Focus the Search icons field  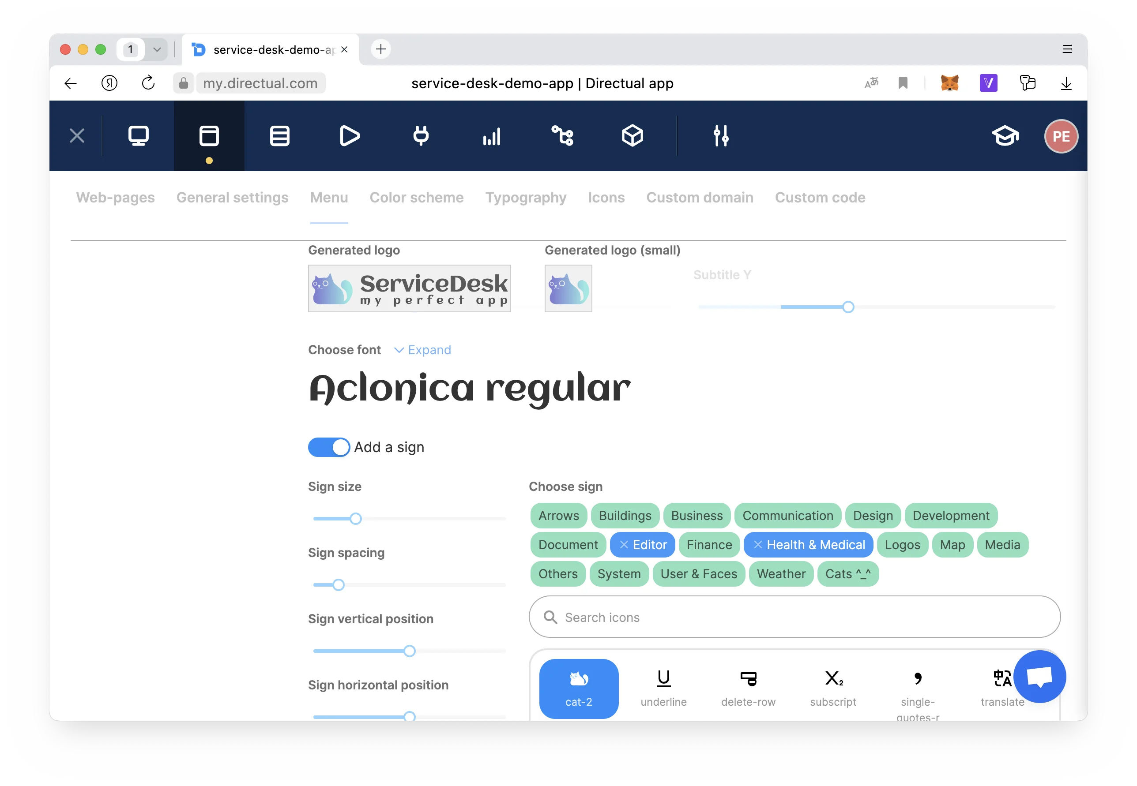point(794,617)
